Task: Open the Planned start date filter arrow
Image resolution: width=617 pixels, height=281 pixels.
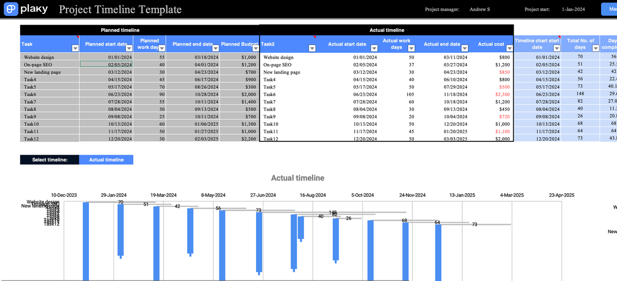Action: pyautogui.click(x=129, y=48)
